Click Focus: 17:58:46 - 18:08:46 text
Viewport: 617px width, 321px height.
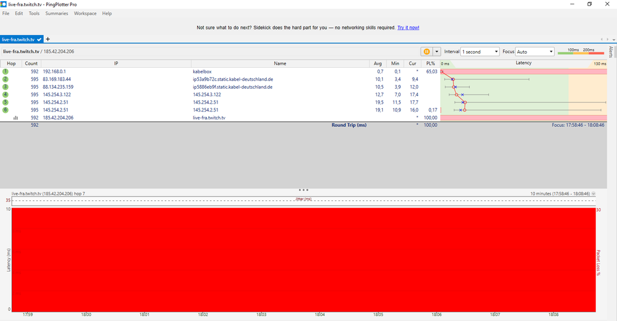[x=578, y=125]
